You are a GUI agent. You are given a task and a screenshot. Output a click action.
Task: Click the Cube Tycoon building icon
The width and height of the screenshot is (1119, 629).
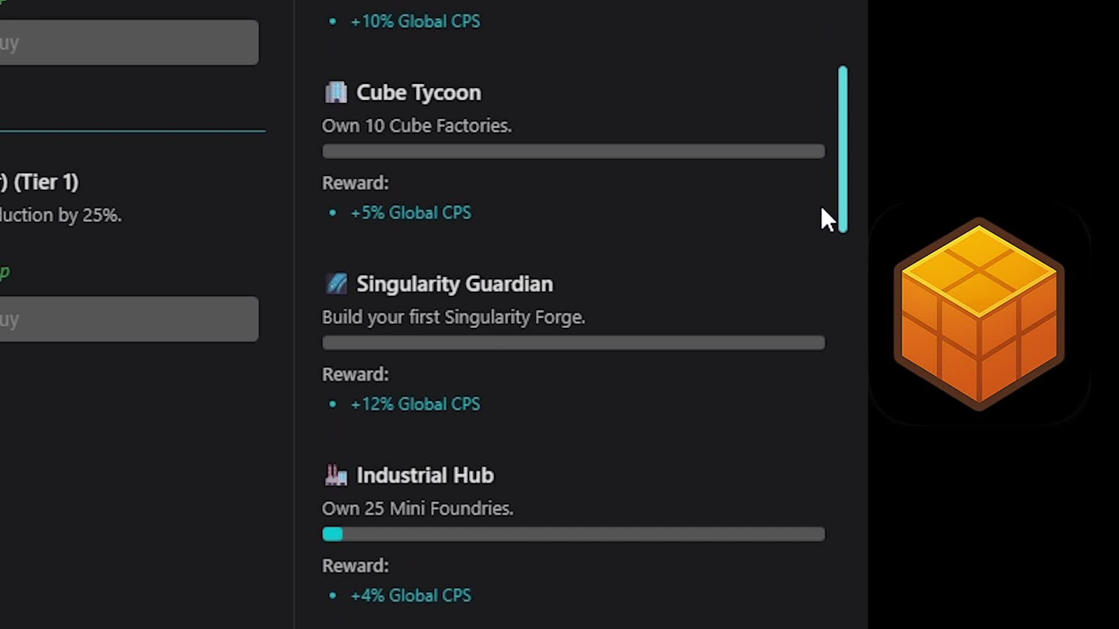pos(336,93)
